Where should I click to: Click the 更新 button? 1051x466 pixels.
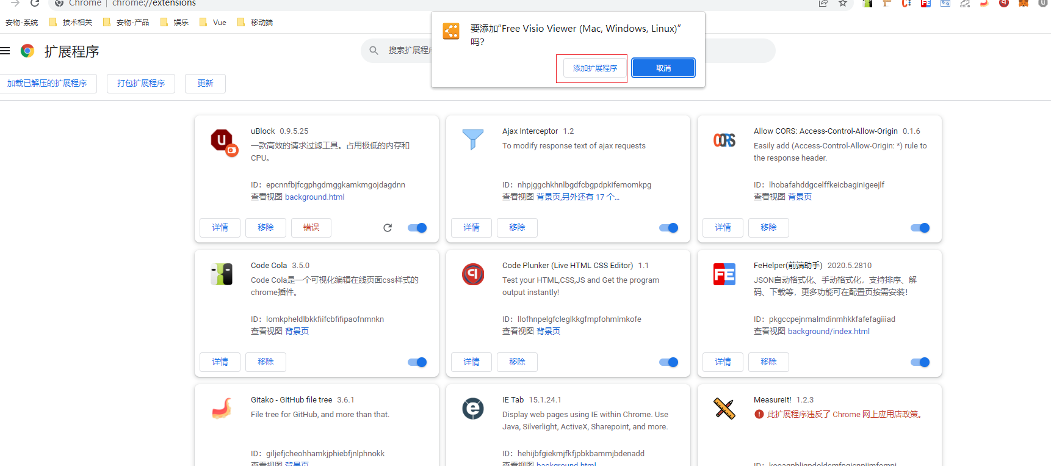point(206,84)
